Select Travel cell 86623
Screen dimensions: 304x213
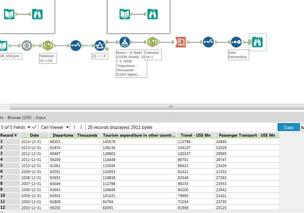196,166
